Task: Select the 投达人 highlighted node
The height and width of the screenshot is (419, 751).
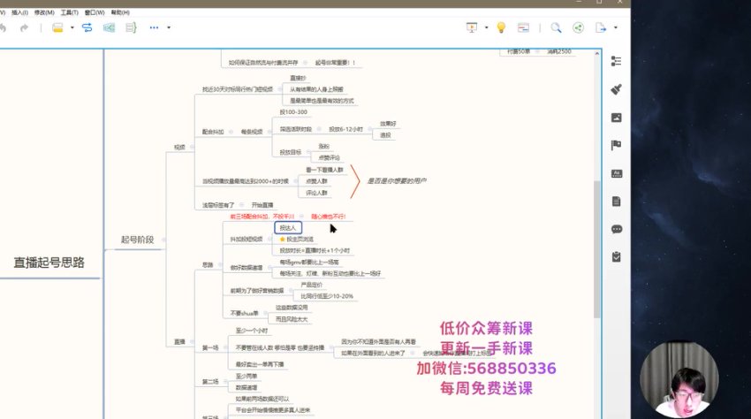Action: [x=289, y=227]
